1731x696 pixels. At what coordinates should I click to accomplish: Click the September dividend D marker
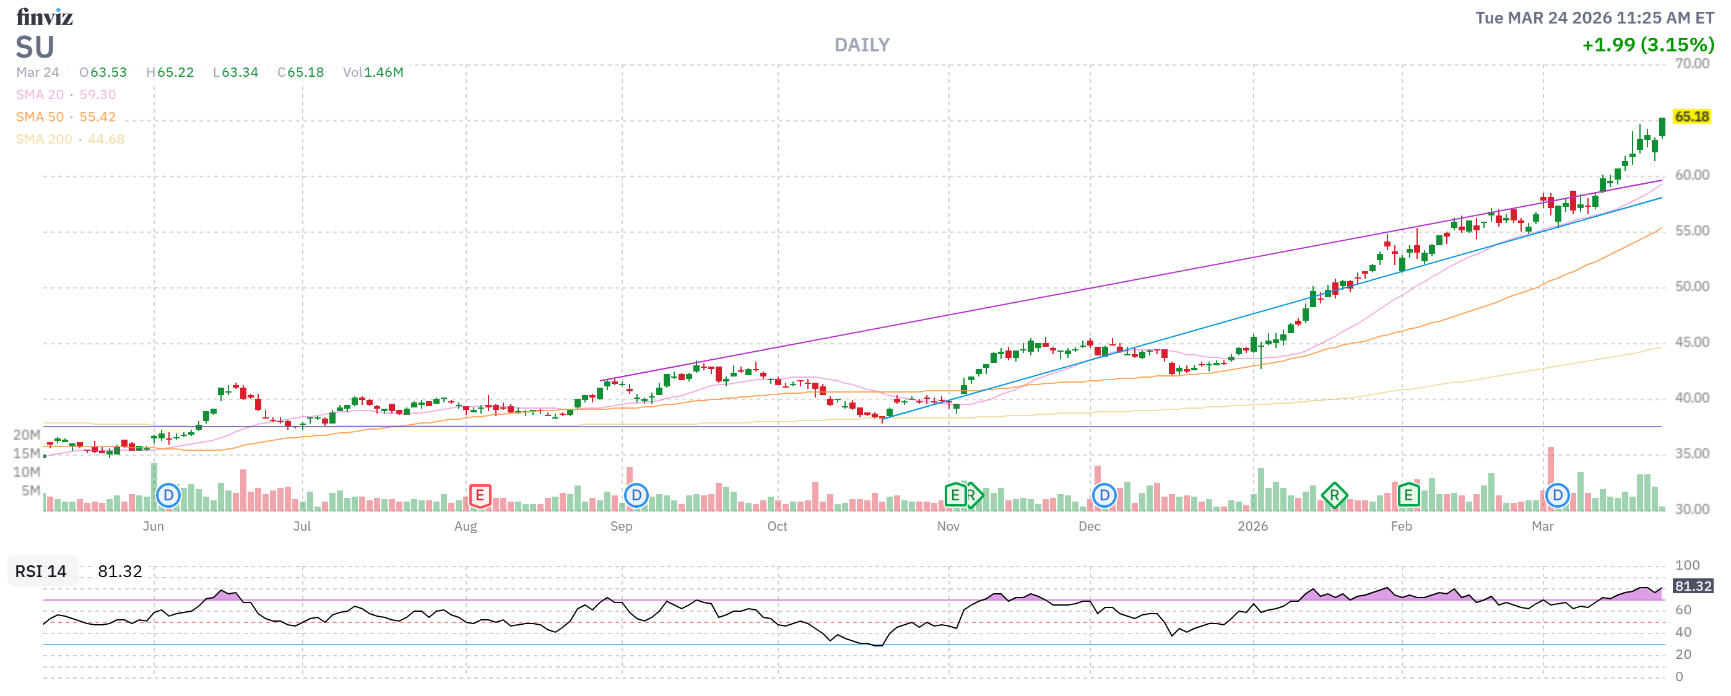click(x=636, y=496)
